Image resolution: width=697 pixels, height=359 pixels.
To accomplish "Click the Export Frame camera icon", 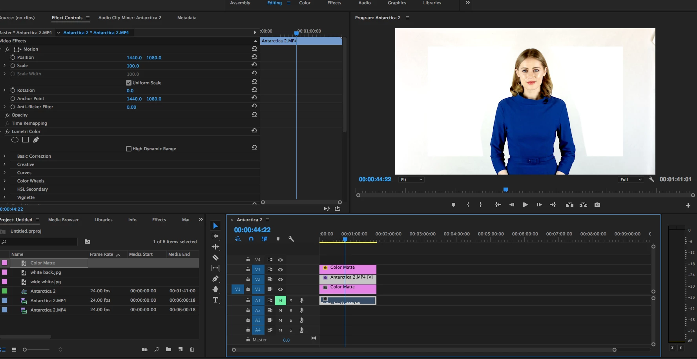I will coord(597,205).
